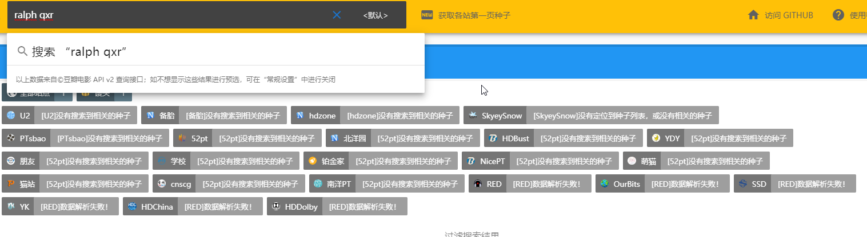Viewport: 867px width, 237px height.
Task: Select the NicePT site name label
Action: coord(493,161)
